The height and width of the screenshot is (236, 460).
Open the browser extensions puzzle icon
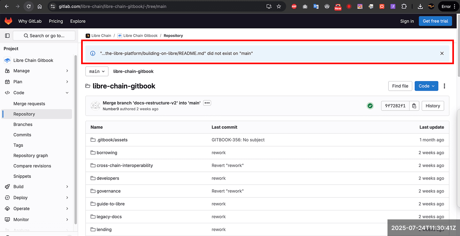[404, 6]
